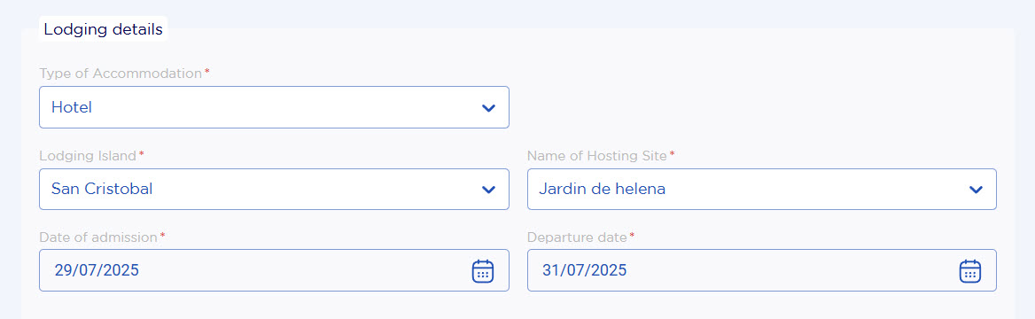Open the dropdown showing Jardin de helena

coord(762,189)
